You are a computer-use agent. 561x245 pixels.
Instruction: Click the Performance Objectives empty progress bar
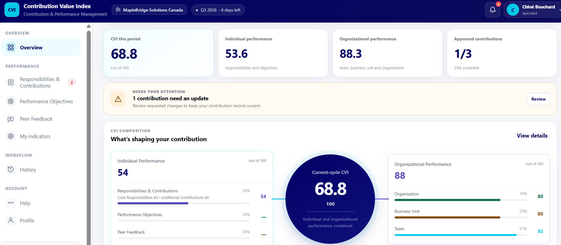184,221
